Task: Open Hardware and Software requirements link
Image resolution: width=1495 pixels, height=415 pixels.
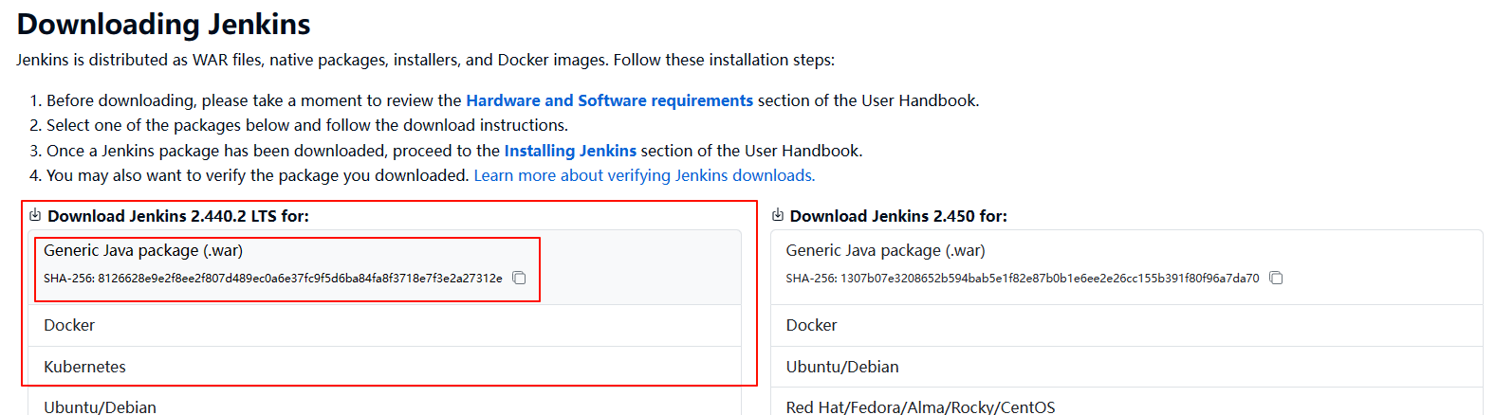Action: [609, 100]
